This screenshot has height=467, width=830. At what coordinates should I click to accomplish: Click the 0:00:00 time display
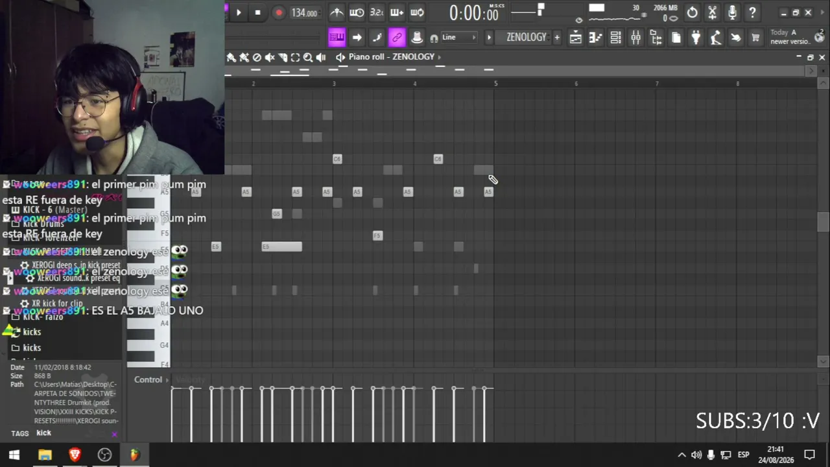pos(474,13)
